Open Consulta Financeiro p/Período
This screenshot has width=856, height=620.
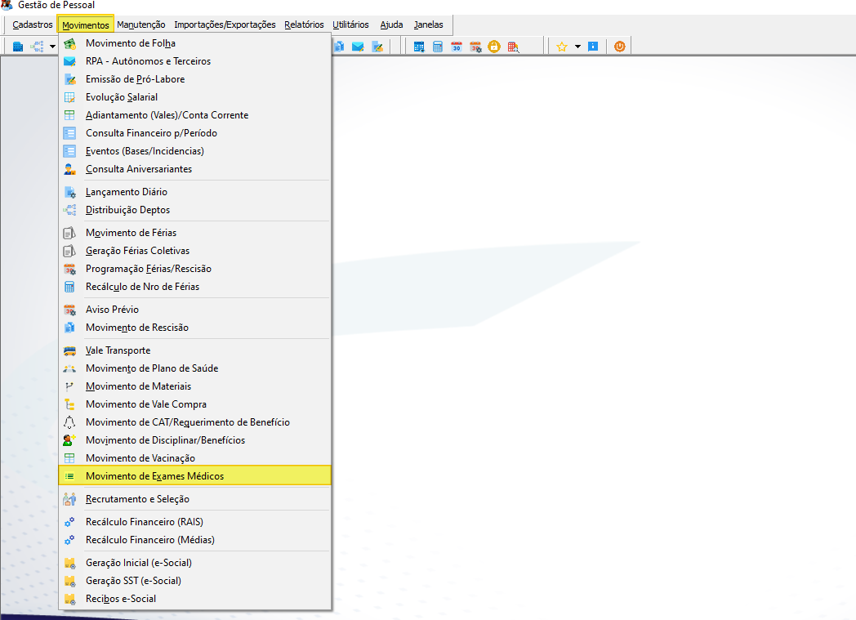pos(194,133)
